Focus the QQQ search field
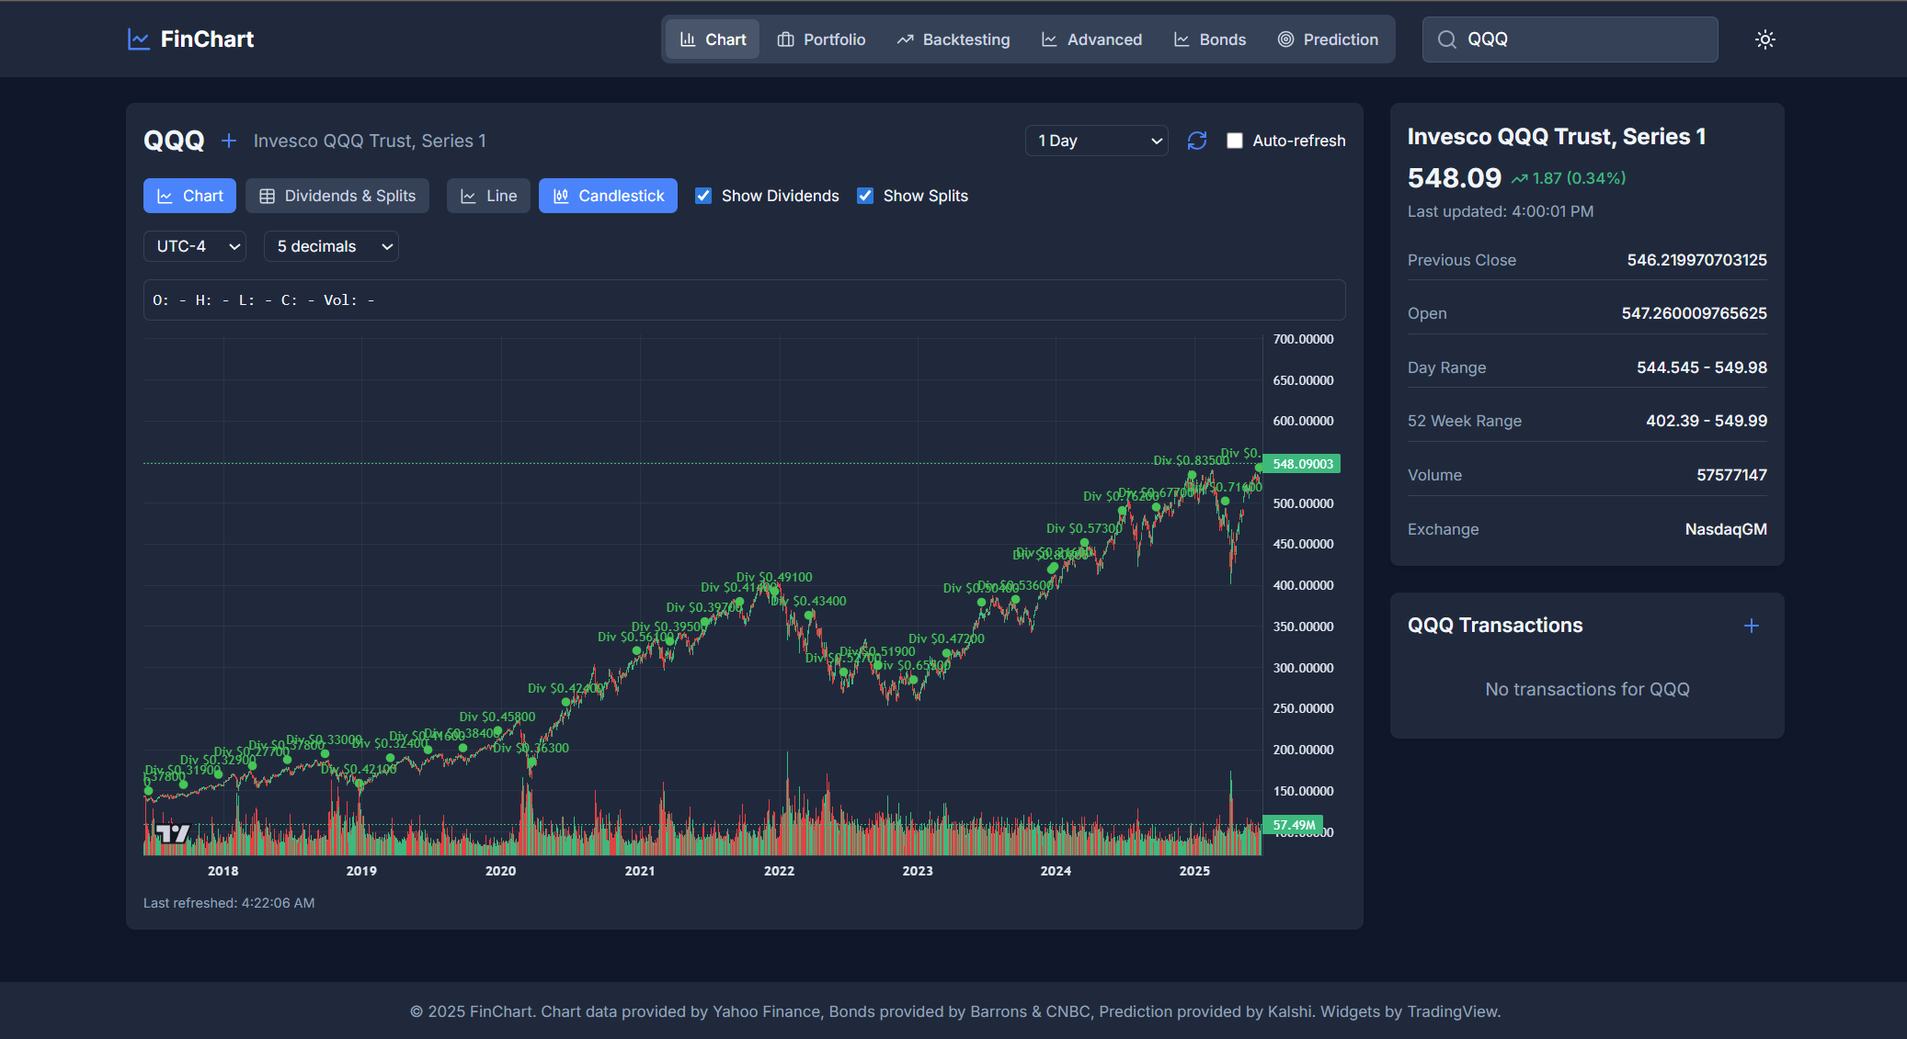This screenshot has height=1039, width=1907. point(1582,40)
